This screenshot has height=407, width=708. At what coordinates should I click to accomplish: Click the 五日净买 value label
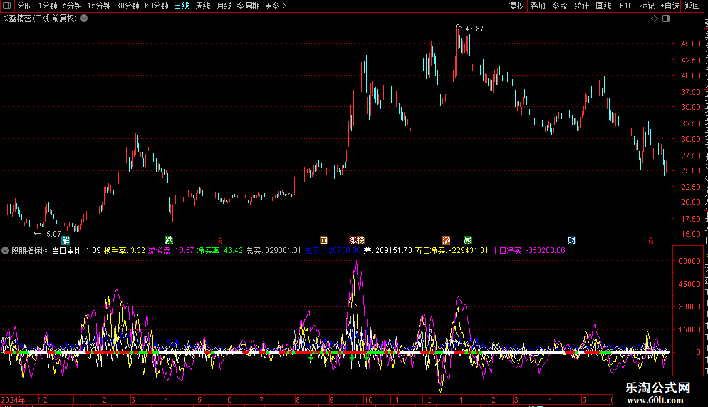[x=452, y=250]
